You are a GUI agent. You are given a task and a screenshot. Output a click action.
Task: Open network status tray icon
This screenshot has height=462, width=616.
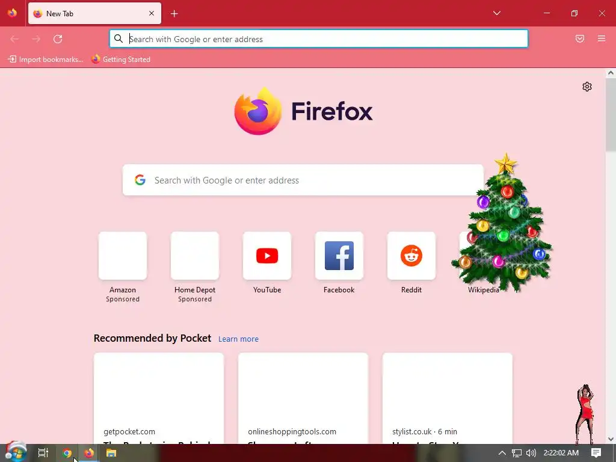click(x=517, y=453)
